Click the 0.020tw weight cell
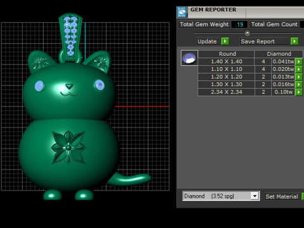The height and width of the screenshot is (228, 304). [x=283, y=69]
